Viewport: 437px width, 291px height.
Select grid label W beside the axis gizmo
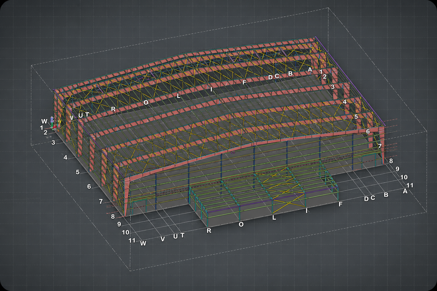[x=44, y=122]
